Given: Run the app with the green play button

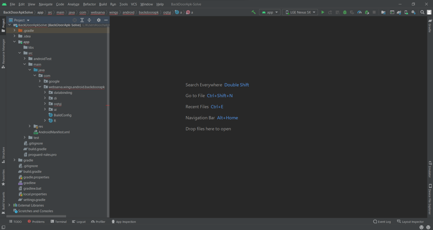Looking at the screenshot, I should 323,12.
